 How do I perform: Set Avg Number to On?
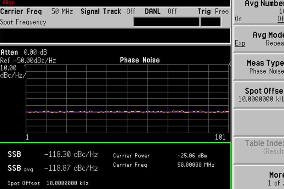click(x=238, y=19)
